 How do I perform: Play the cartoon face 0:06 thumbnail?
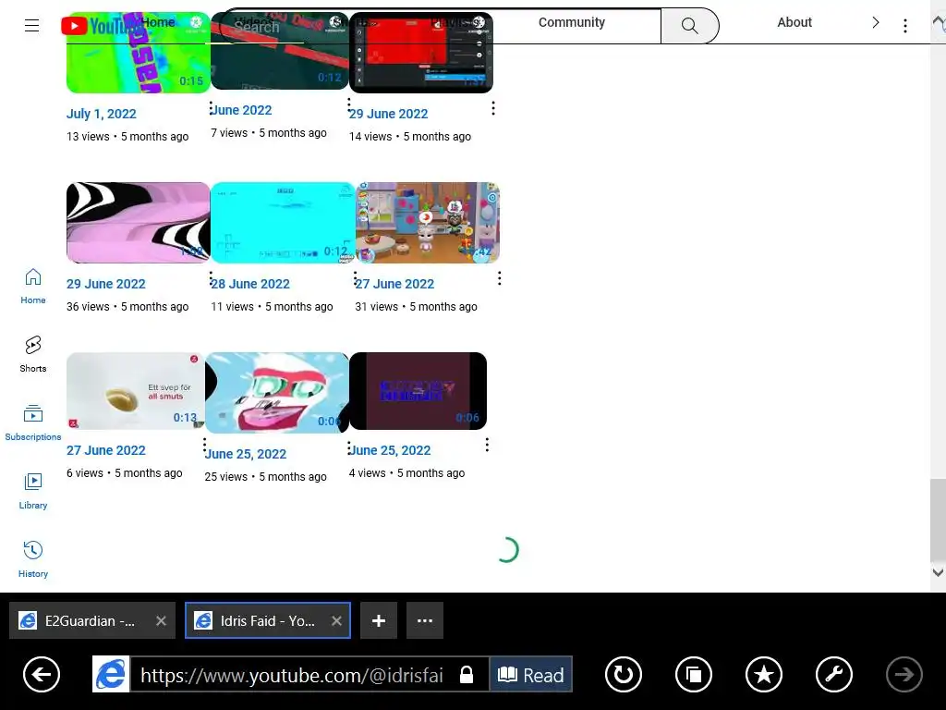point(277,393)
